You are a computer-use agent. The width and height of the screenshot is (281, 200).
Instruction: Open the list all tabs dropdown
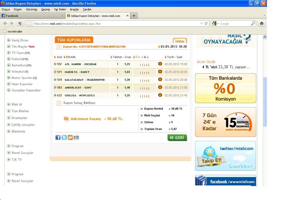(x=264, y=16)
